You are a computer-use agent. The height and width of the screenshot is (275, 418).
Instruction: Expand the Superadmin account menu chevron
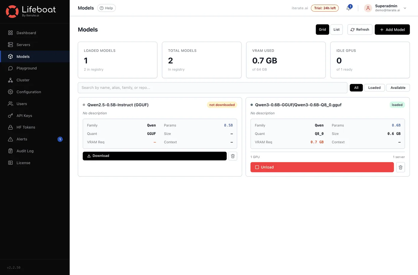pyautogui.click(x=405, y=8)
